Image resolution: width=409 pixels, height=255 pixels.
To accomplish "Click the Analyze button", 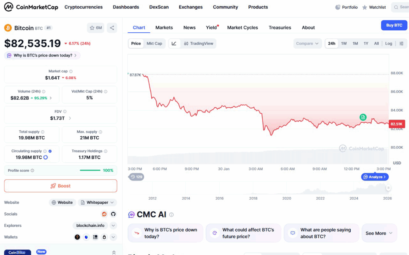I will [x=375, y=177].
